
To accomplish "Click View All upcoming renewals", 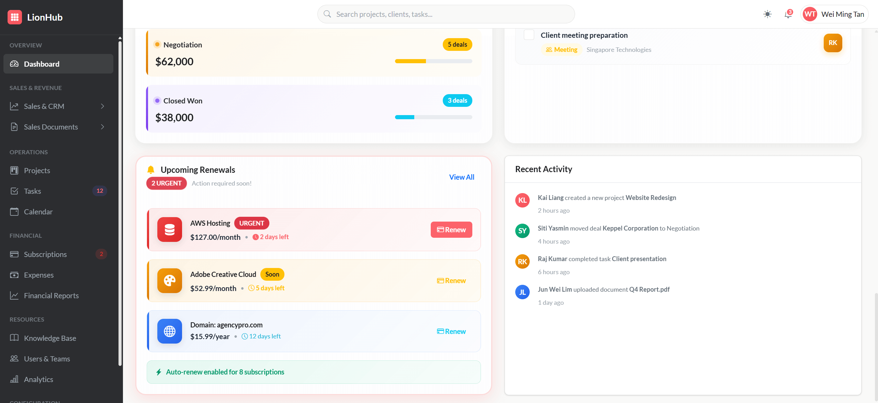I will pyautogui.click(x=461, y=177).
